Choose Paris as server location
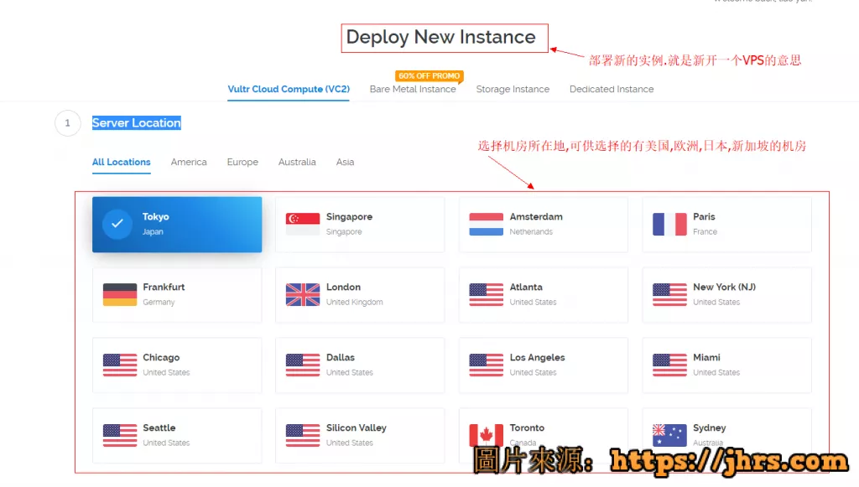Viewport: 859px width, 487px height. point(727,225)
